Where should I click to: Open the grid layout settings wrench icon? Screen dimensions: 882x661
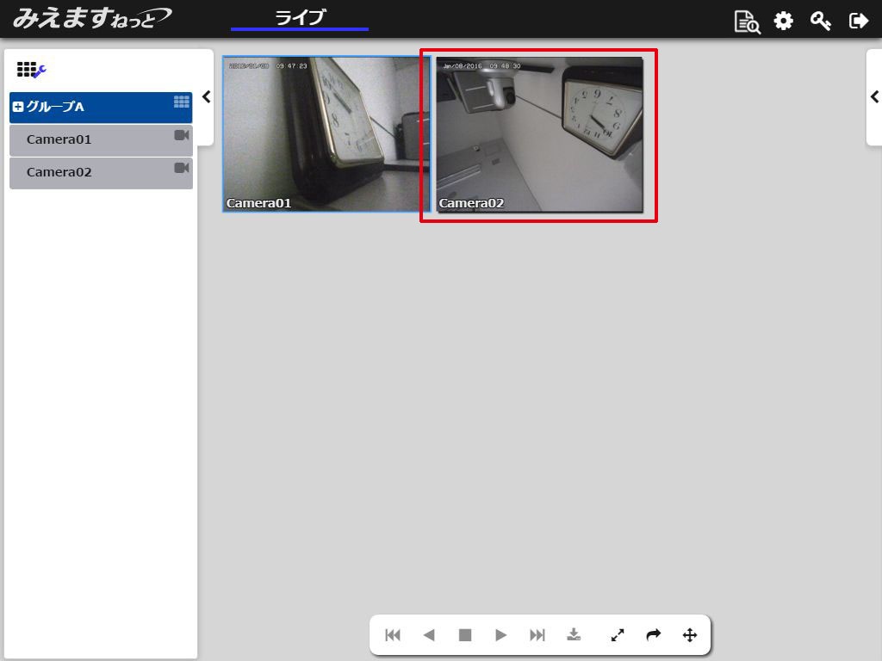point(31,71)
